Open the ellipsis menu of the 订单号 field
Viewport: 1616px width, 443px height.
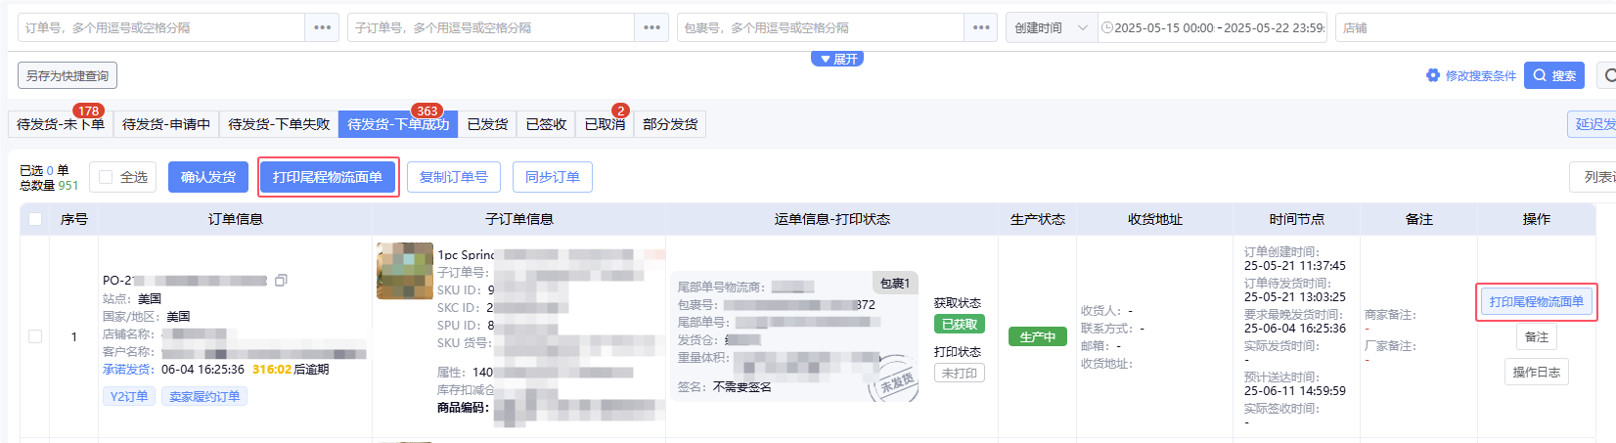322,27
